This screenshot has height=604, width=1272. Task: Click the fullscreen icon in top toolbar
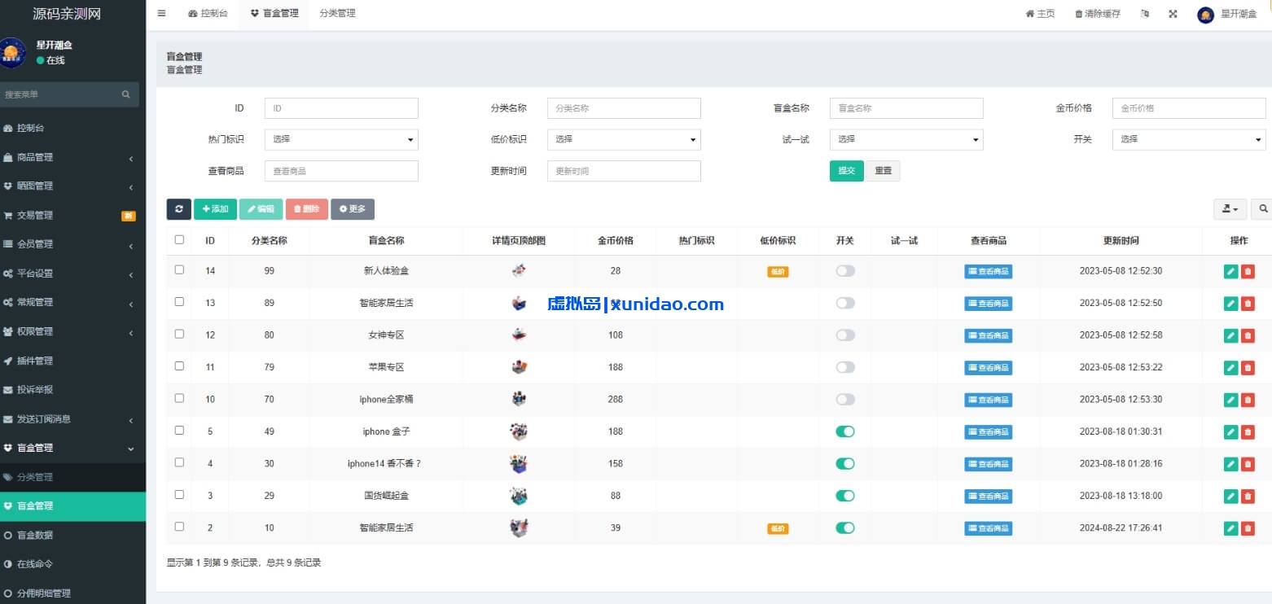[x=1173, y=13]
